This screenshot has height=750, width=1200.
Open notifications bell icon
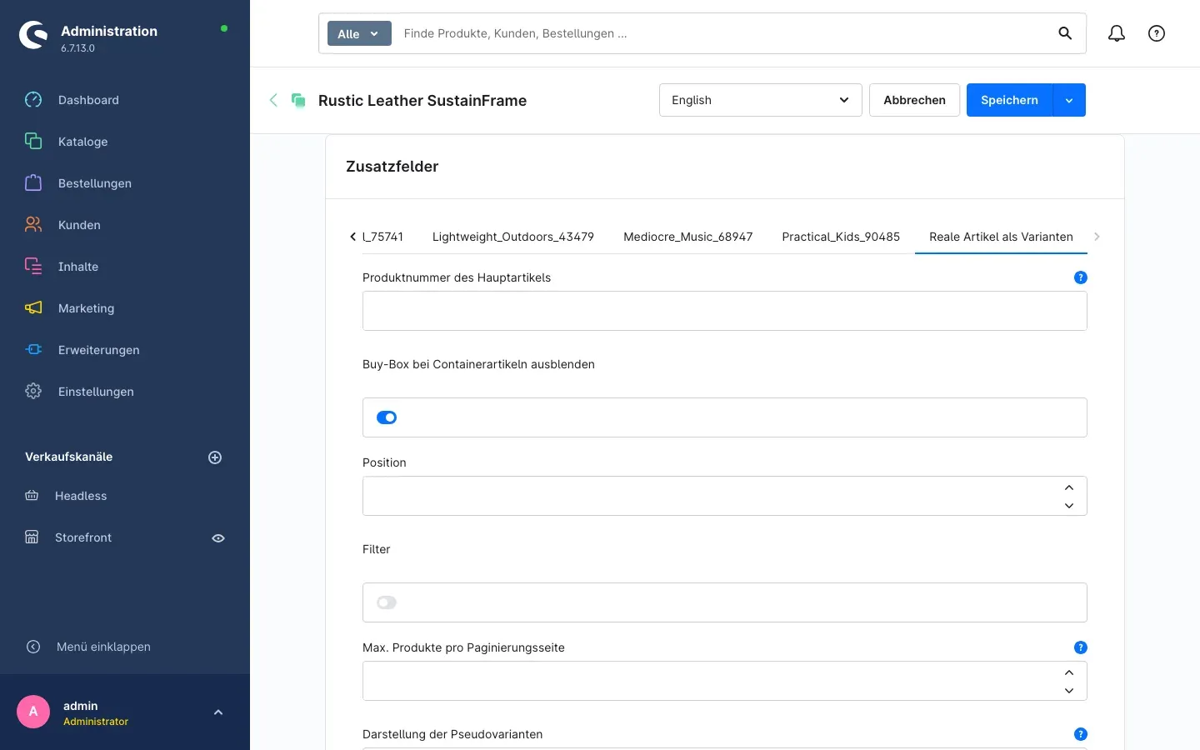1117,33
